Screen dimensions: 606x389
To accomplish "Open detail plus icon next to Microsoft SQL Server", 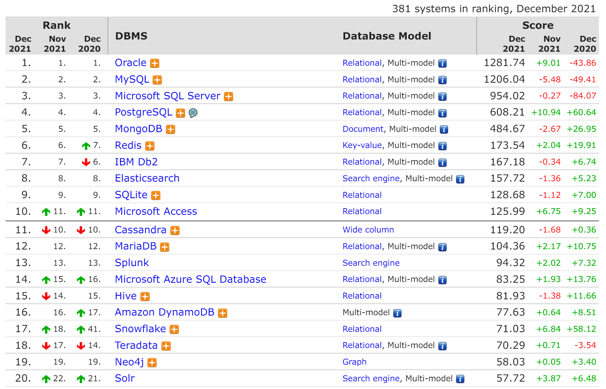I will pyautogui.click(x=229, y=97).
